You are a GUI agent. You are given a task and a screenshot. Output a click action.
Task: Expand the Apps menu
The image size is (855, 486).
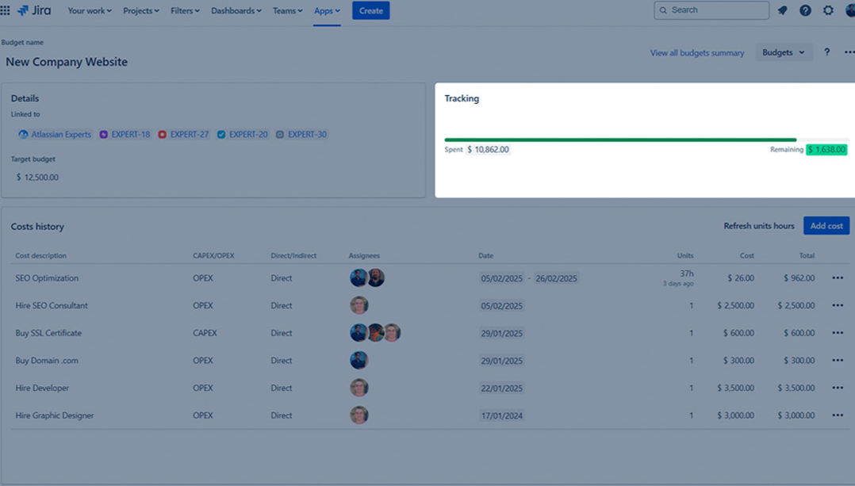click(327, 10)
